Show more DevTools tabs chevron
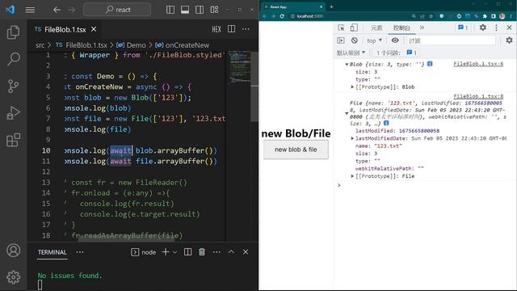Image resolution: width=517 pixels, height=291 pixels. (x=422, y=28)
